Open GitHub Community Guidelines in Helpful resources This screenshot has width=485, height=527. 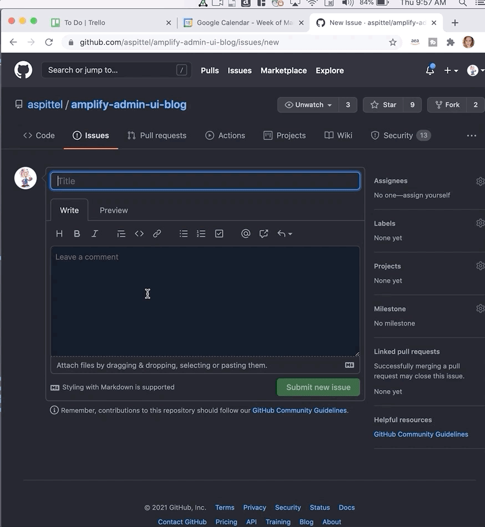point(421,434)
